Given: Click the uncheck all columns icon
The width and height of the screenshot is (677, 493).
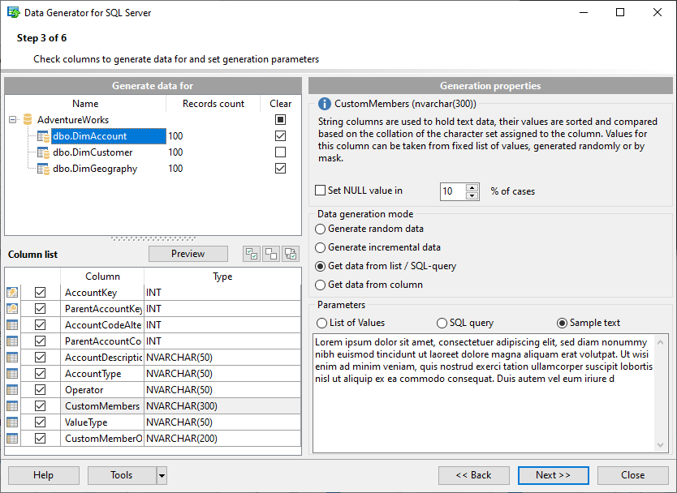Looking at the screenshot, I should (271, 254).
